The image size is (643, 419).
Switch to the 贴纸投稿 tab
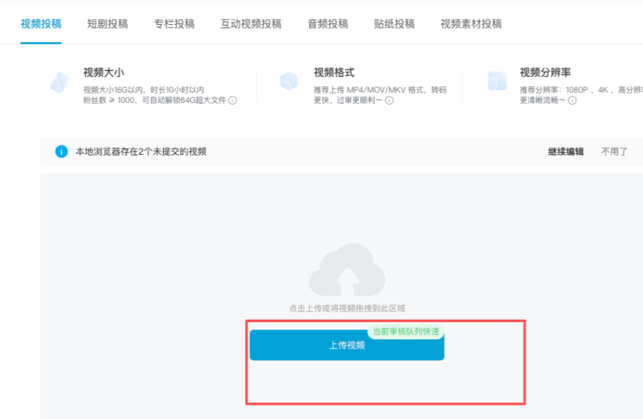coord(393,23)
